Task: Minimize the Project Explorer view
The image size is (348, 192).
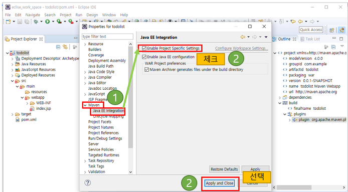Action: (76, 38)
